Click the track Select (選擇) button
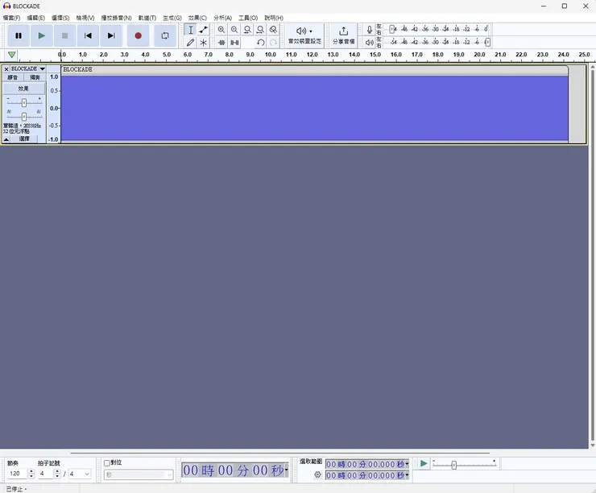The height and width of the screenshot is (493, 596). tap(24, 139)
